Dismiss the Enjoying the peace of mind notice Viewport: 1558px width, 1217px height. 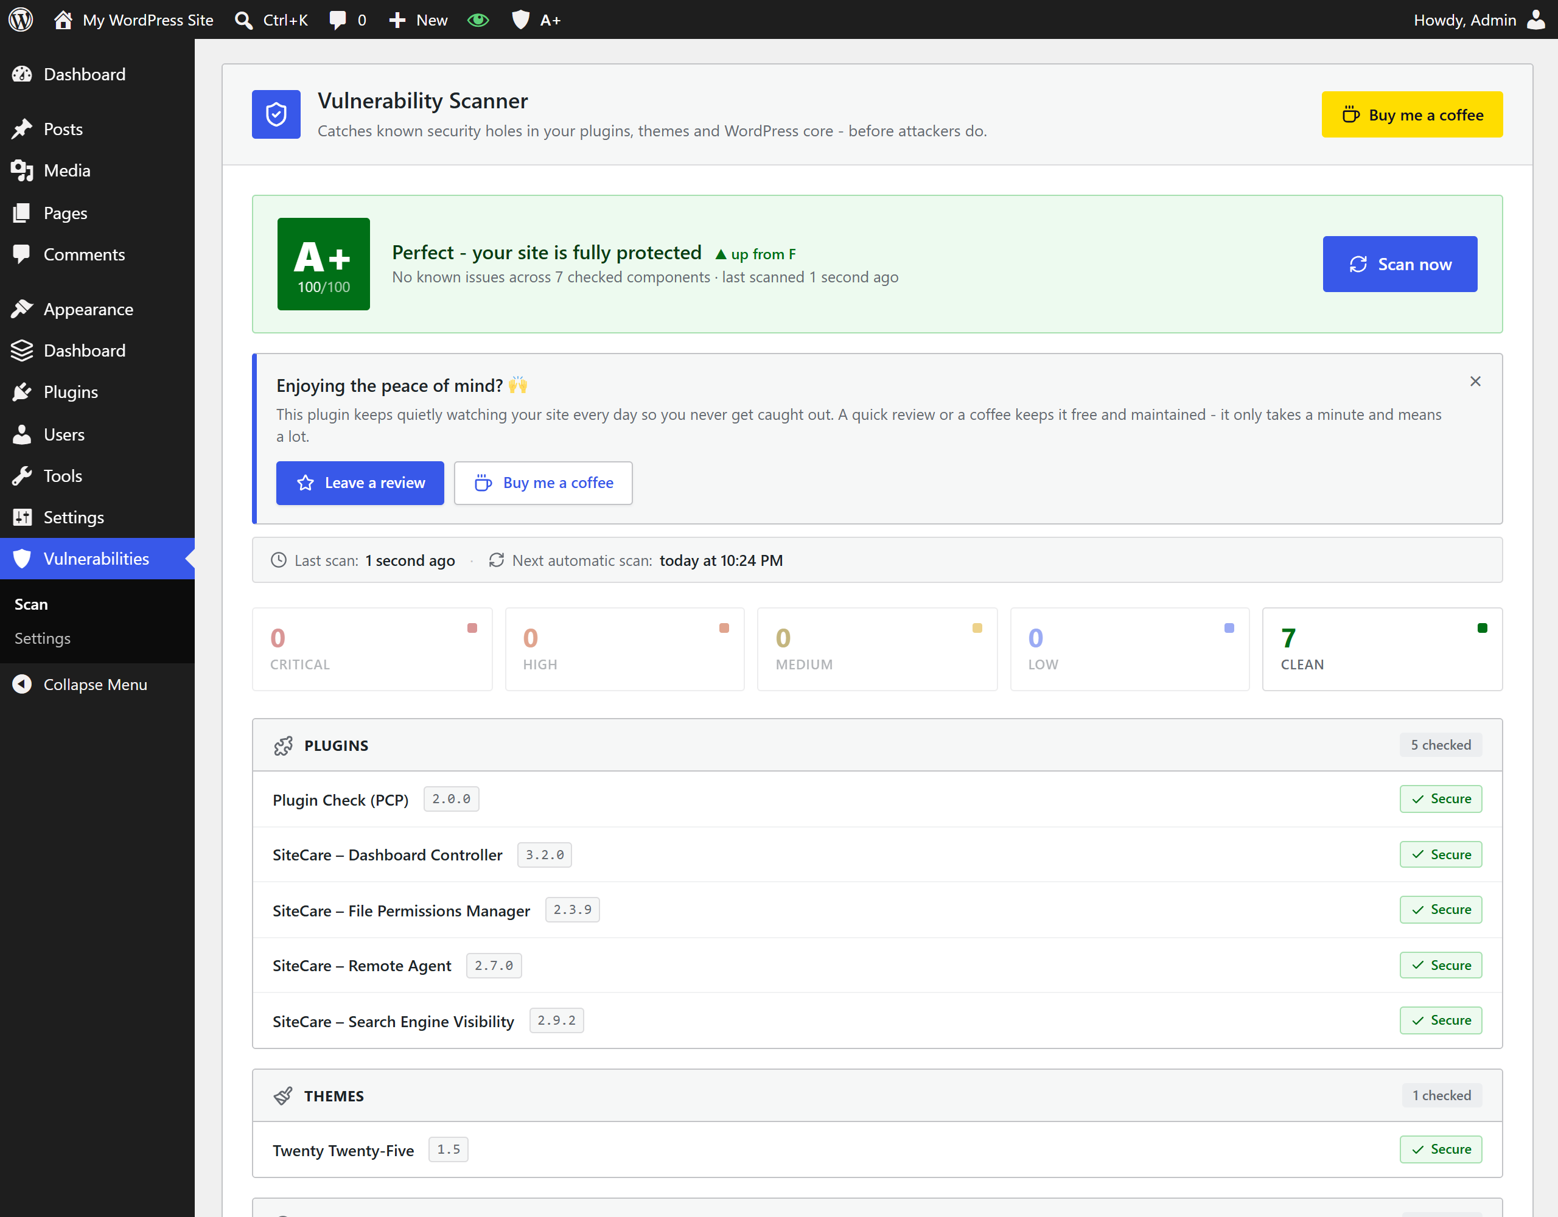(x=1475, y=382)
